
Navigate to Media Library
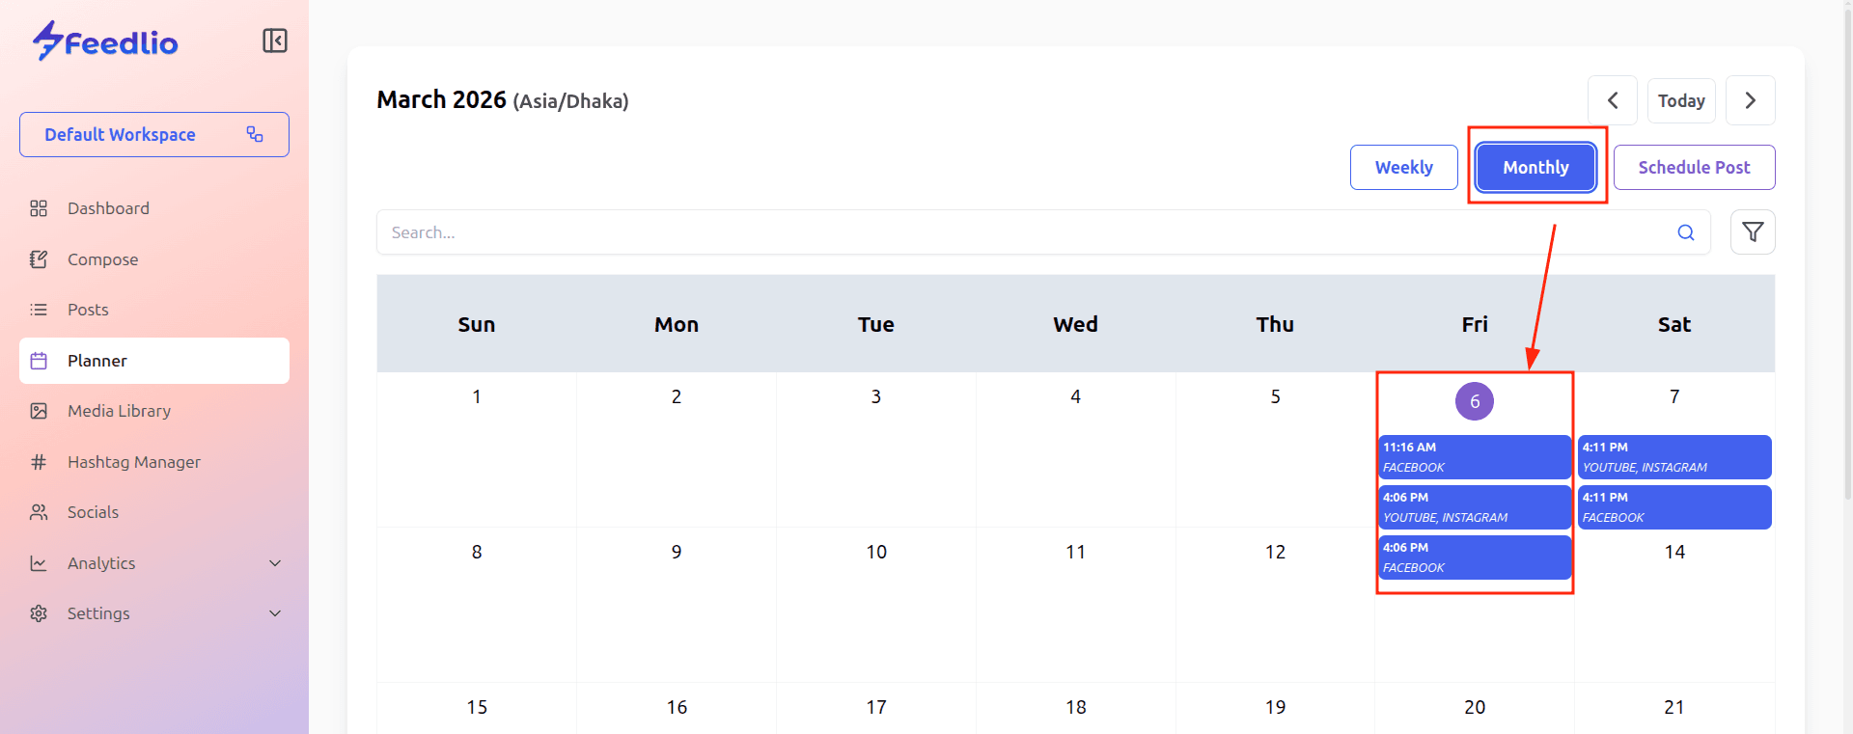119,411
